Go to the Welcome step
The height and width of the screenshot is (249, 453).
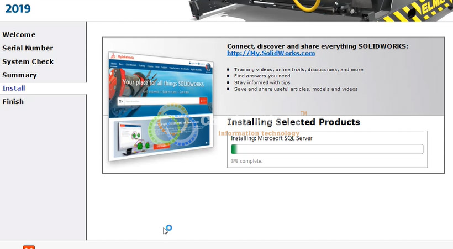19,35
